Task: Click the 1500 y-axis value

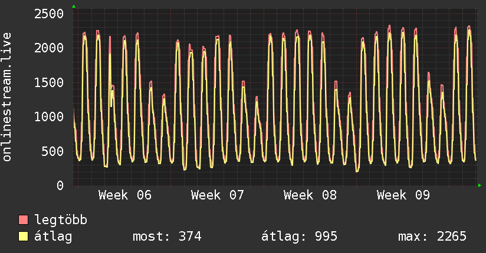Action: (49, 82)
